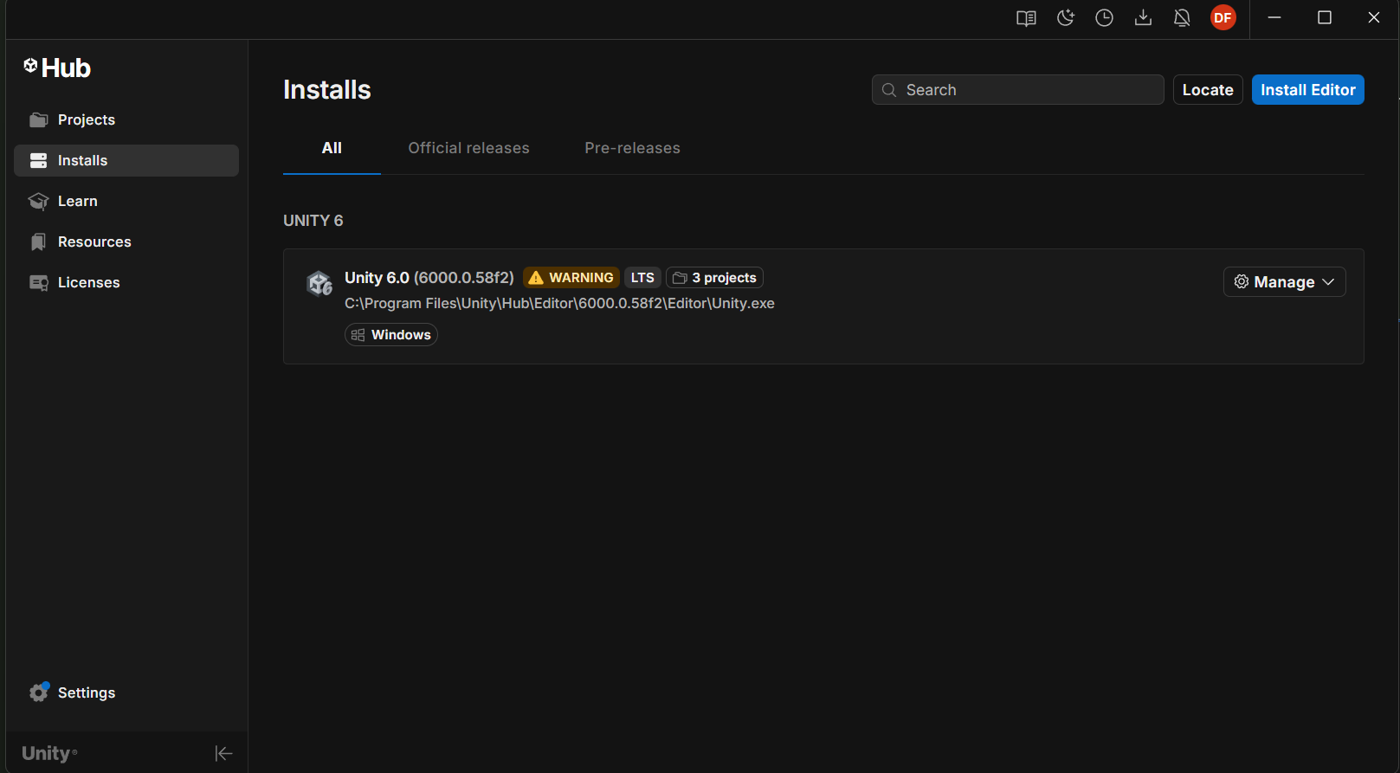1400x773 pixels.
Task: Focus the Search installs field
Action: [1017, 90]
